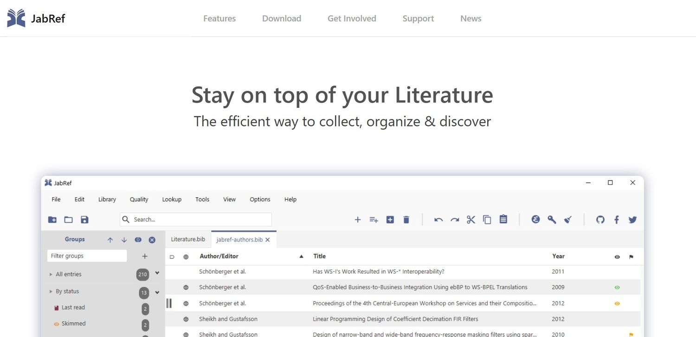Image resolution: width=696 pixels, height=337 pixels.
Task: Click the Redo arrow icon
Action: coord(455,220)
